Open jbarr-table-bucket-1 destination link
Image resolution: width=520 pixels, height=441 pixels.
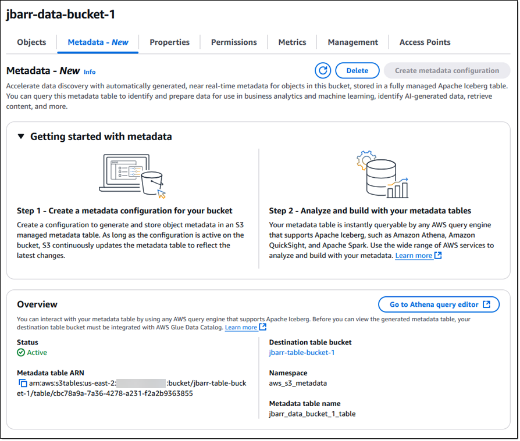[302, 353]
